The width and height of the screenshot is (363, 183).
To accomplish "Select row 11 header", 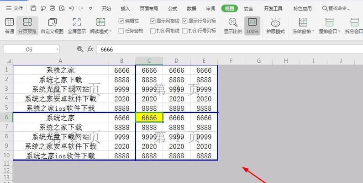I will pos(6,163).
